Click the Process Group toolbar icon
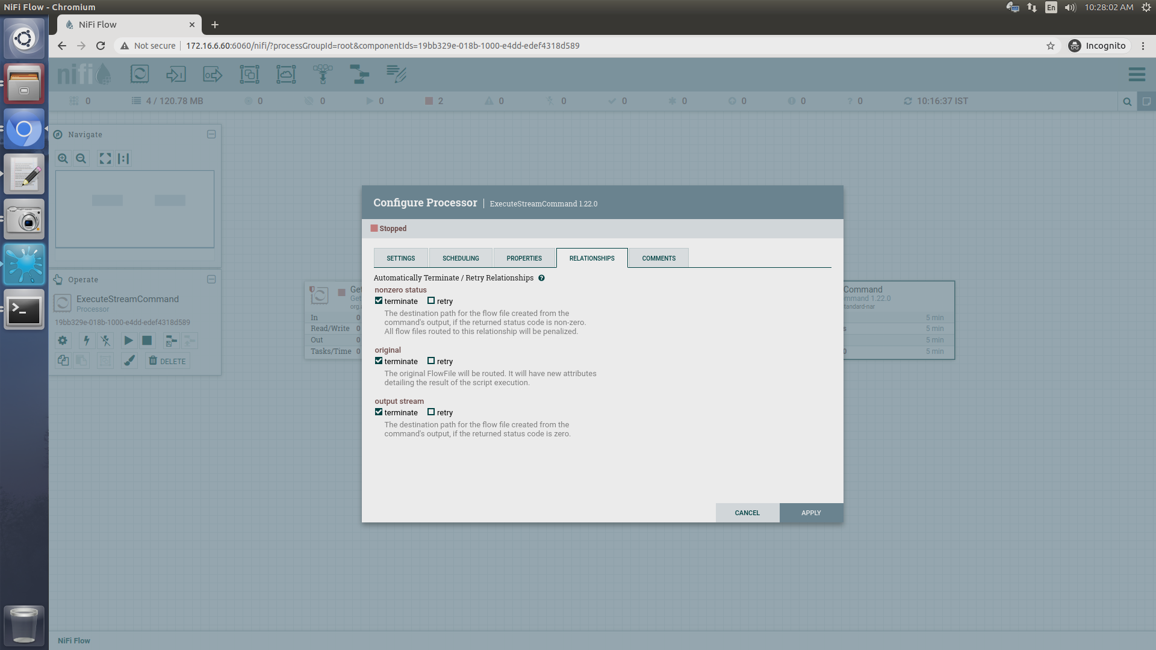The width and height of the screenshot is (1156, 650). coord(249,75)
